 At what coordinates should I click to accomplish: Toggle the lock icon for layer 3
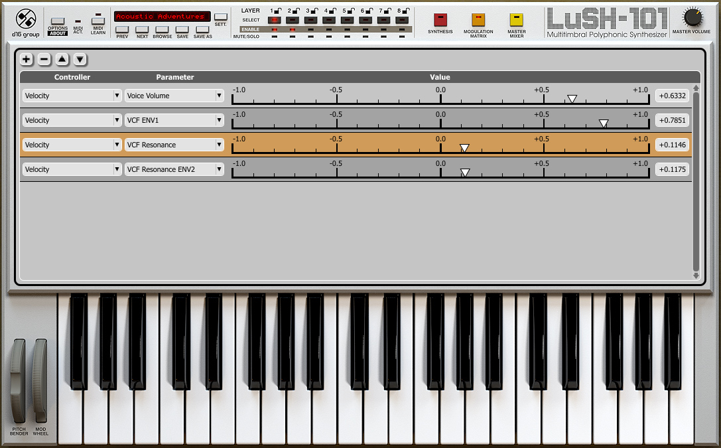pyautogui.click(x=314, y=11)
